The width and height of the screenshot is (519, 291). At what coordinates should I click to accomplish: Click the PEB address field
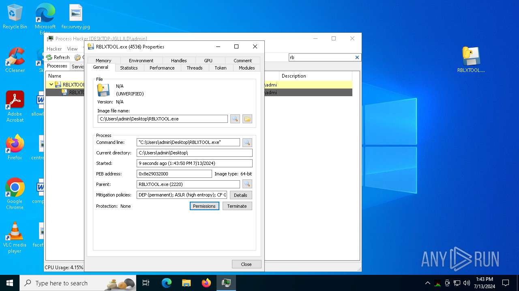click(x=174, y=174)
